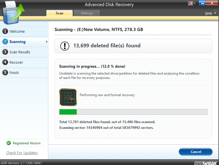Click the 'Undelete is scanning the selected drive' description

pyautogui.click(x=129, y=75)
